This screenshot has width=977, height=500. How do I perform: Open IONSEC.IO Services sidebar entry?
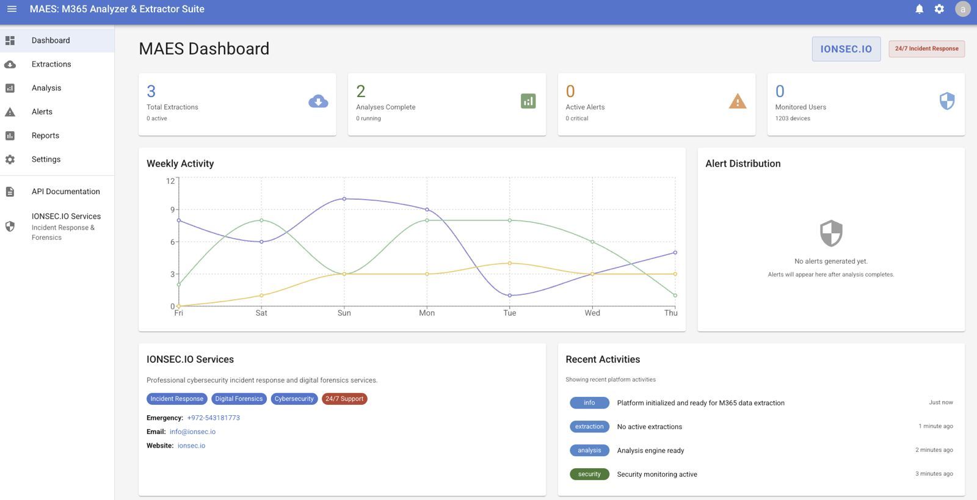(57, 226)
